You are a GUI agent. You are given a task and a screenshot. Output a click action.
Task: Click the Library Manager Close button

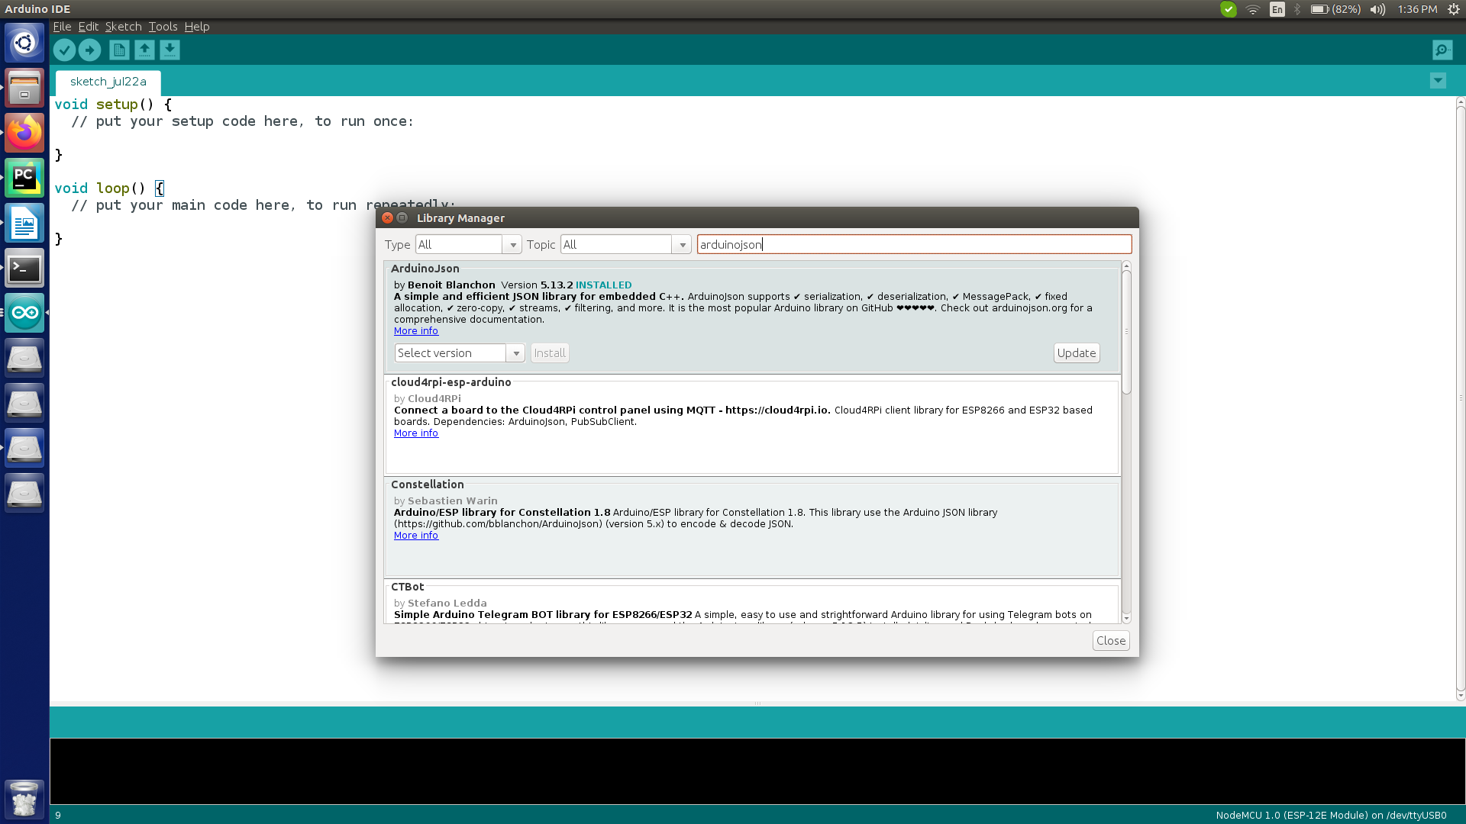click(x=1110, y=641)
